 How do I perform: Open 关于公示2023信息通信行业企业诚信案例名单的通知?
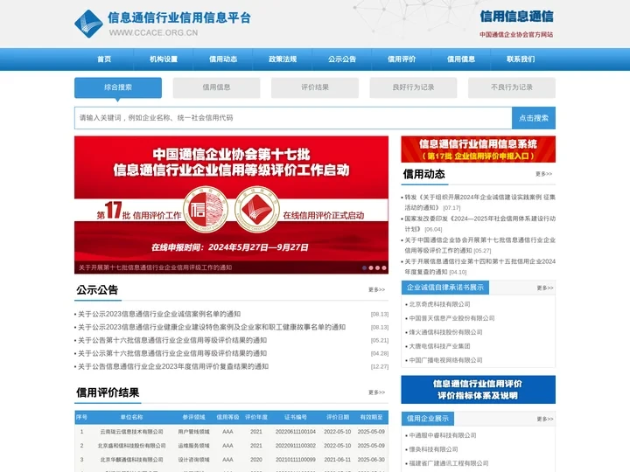159,314
